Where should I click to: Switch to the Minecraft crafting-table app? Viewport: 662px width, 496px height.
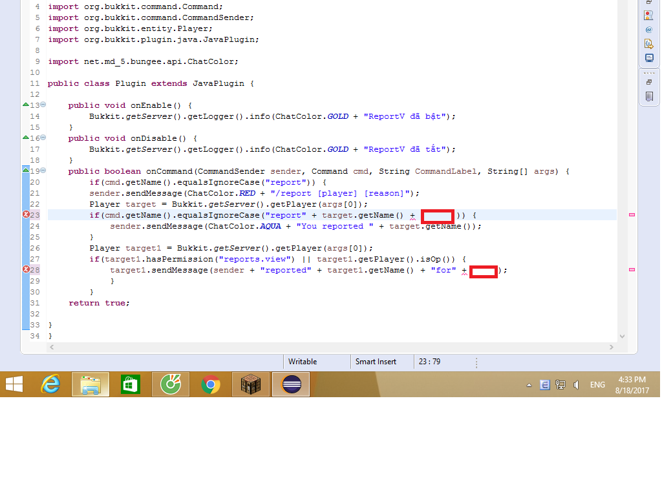(x=251, y=385)
